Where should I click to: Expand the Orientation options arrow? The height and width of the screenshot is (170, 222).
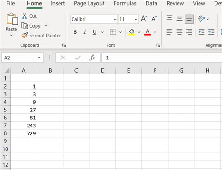(207, 19)
